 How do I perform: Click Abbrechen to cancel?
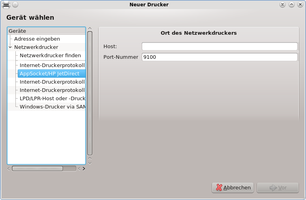(x=233, y=187)
